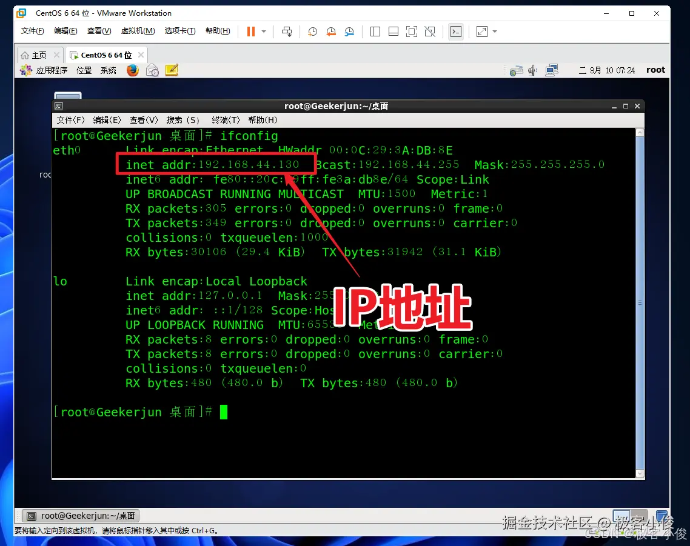
Task: Take a snapshot of the VM
Action: (312, 32)
